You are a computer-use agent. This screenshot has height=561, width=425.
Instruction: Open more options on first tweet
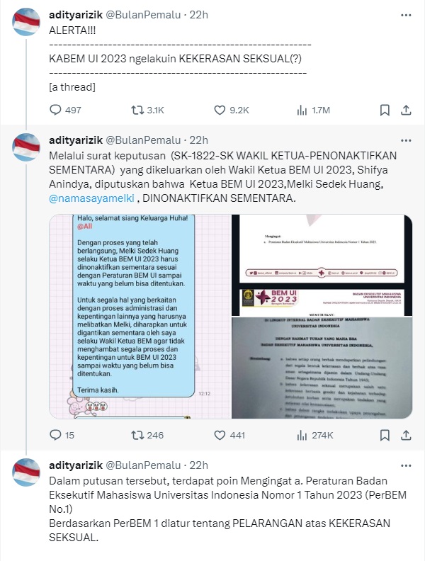(x=406, y=15)
